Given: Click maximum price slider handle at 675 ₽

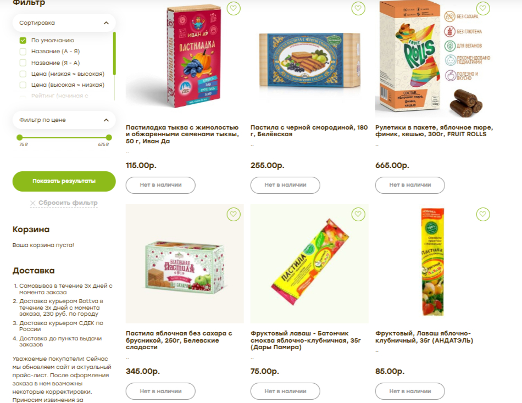Looking at the screenshot, I should pyautogui.click(x=109, y=137).
